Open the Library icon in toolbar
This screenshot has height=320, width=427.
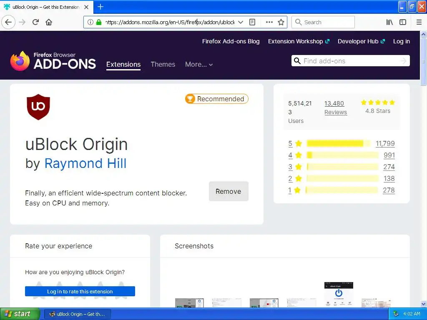click(x=389, y=22)
